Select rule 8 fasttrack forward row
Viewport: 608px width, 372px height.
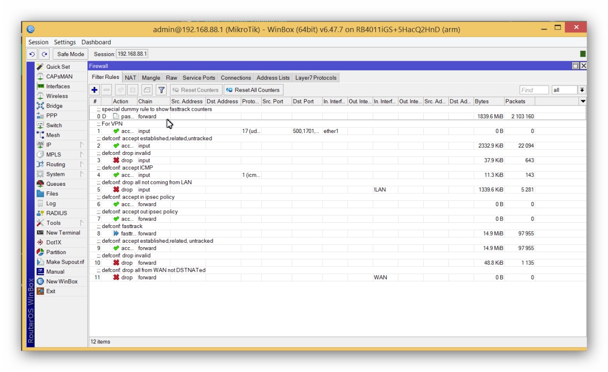pyautogui.click(x=337, y=233)
